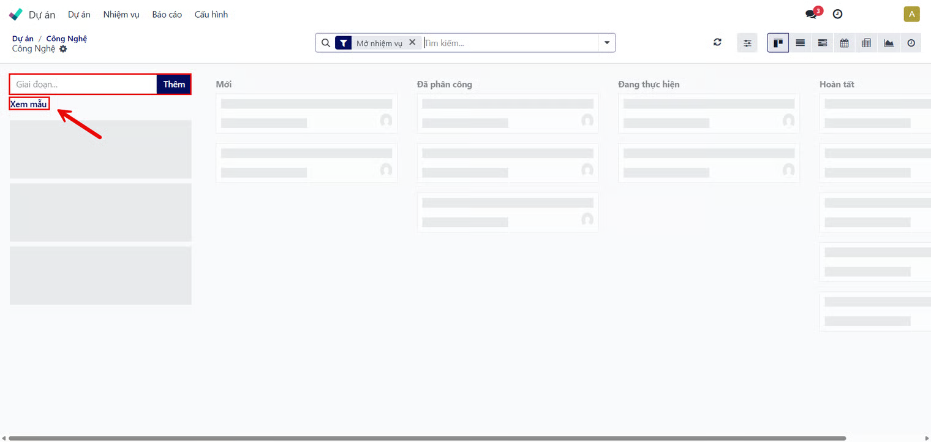Click the Xem mẫu link
931x442 pixels.
point(29,104)
